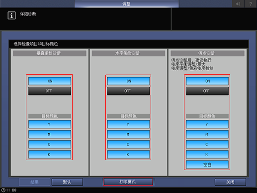Toggle C color for 垂直条纹诊断
257x193 pixels.
[x=50, y=144]
